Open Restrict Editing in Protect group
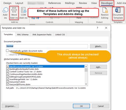The height and width of the screenshot is (110, 126). point(105,13)
